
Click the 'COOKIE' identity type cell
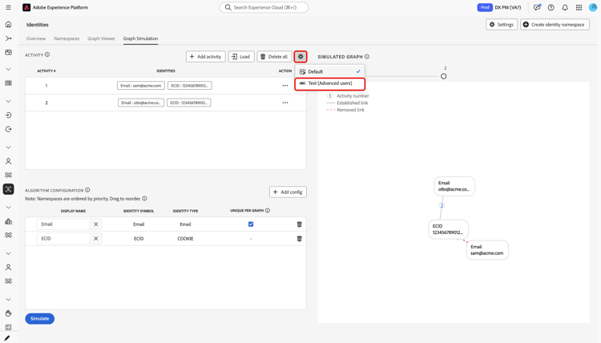(x=186, y=238)
